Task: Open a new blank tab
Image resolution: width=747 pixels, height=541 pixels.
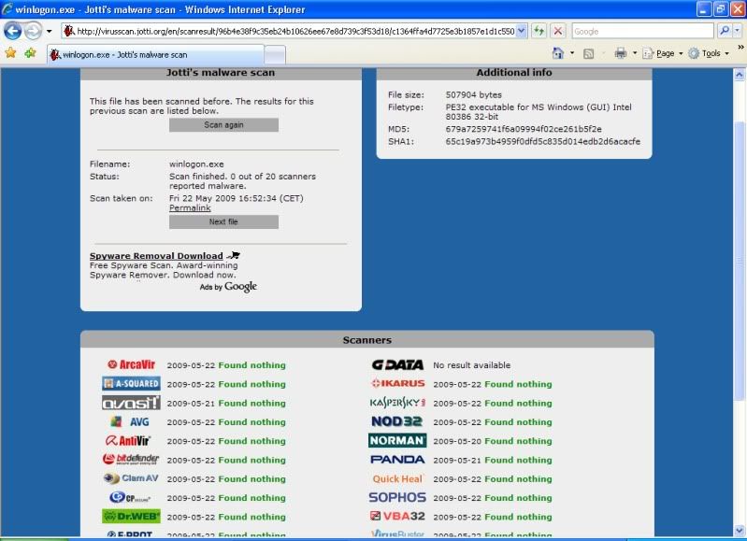Action: point(275,55)
